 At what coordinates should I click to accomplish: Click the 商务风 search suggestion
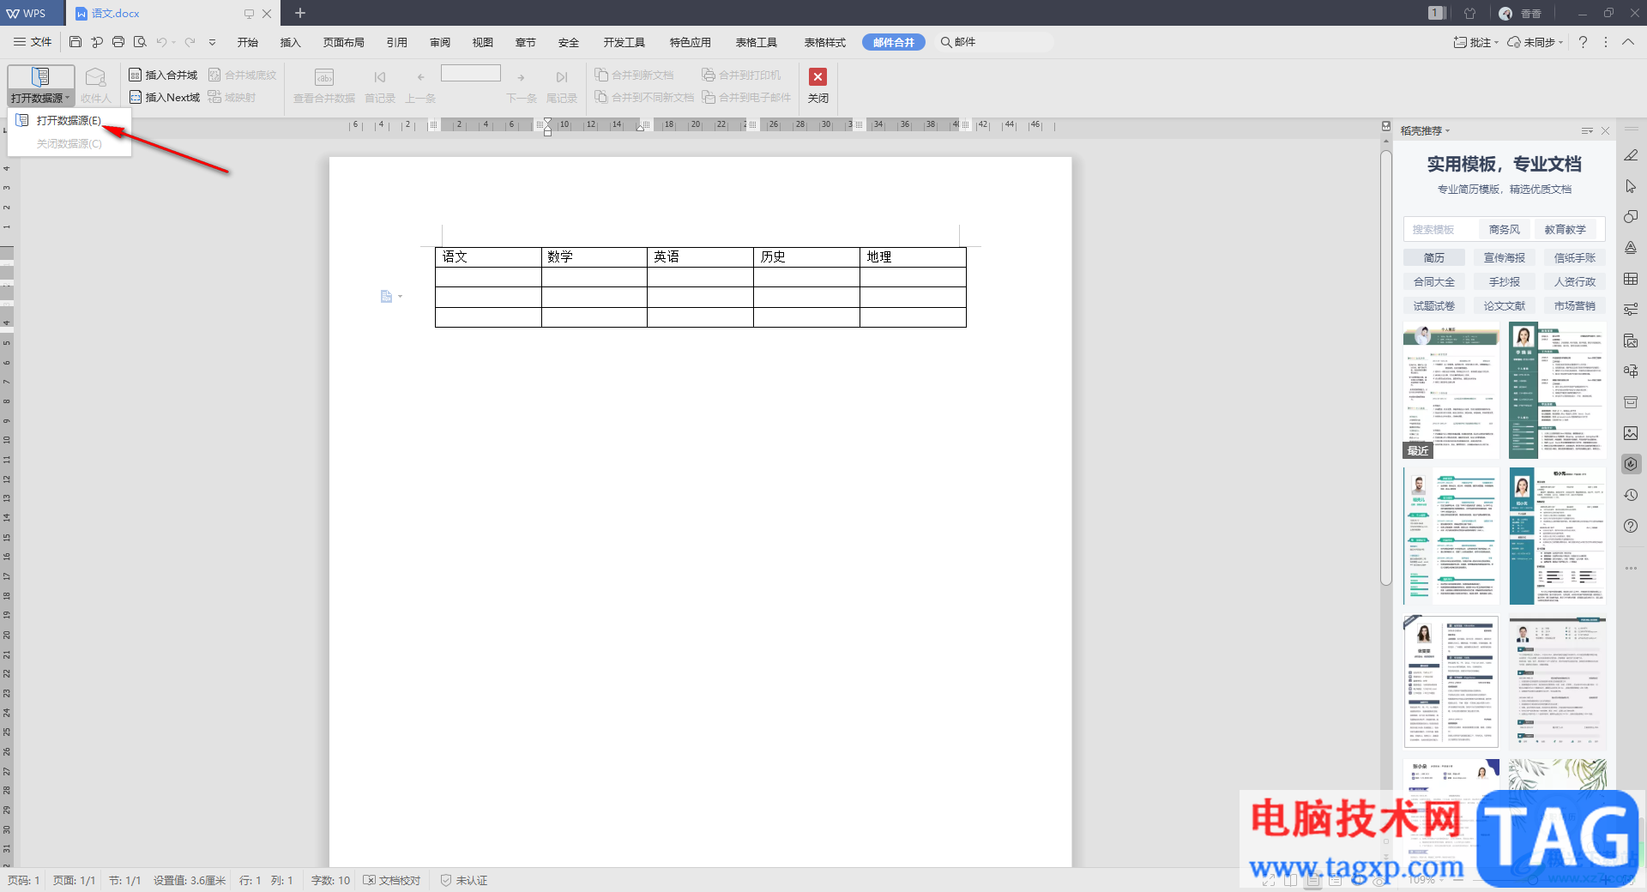coord(1505,230)
